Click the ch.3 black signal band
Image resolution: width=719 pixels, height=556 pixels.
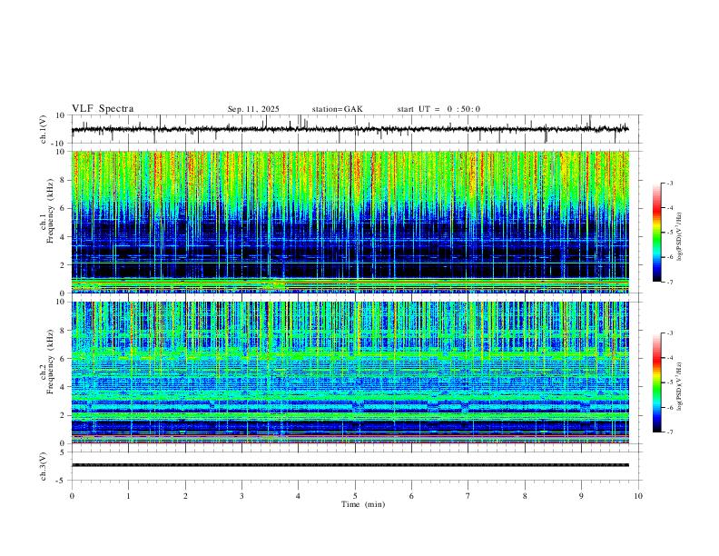tap(350, 465)
